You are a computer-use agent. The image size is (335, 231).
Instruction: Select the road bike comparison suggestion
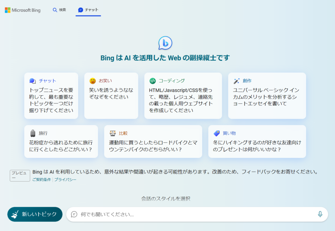tap(153, 141)
